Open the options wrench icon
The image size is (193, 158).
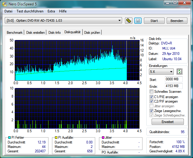(x=129, y=21)
